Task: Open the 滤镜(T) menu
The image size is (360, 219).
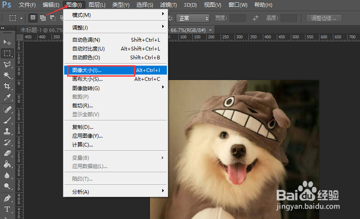Action: pyautogui.click(x=168, y=5)
